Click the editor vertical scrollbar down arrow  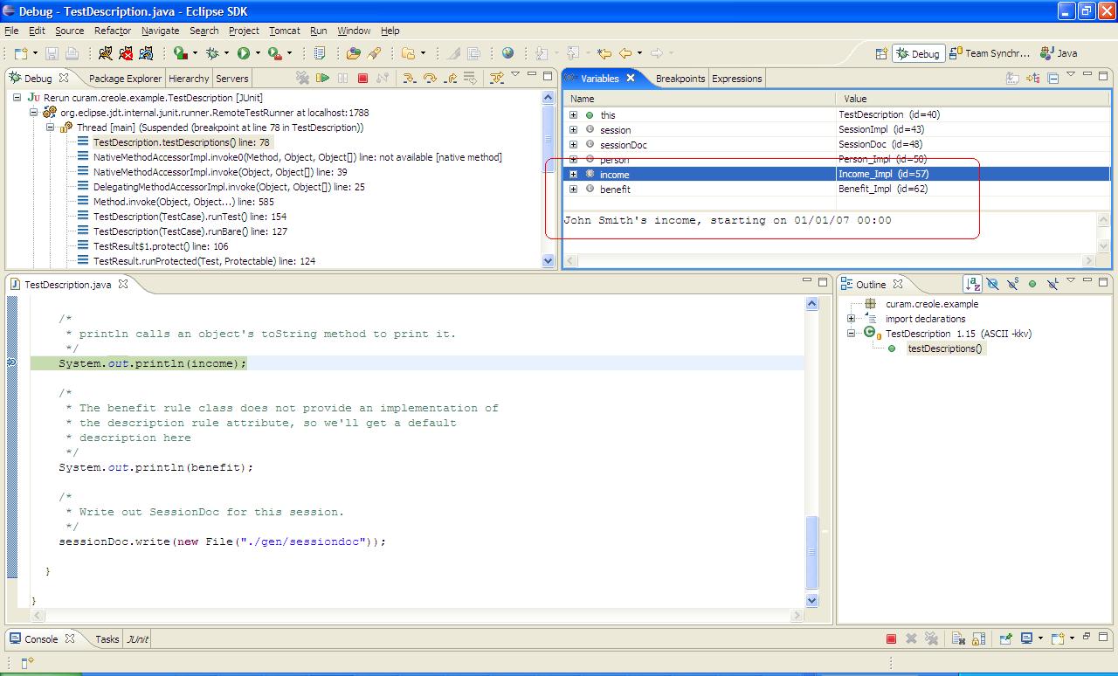tap(812, 601)
